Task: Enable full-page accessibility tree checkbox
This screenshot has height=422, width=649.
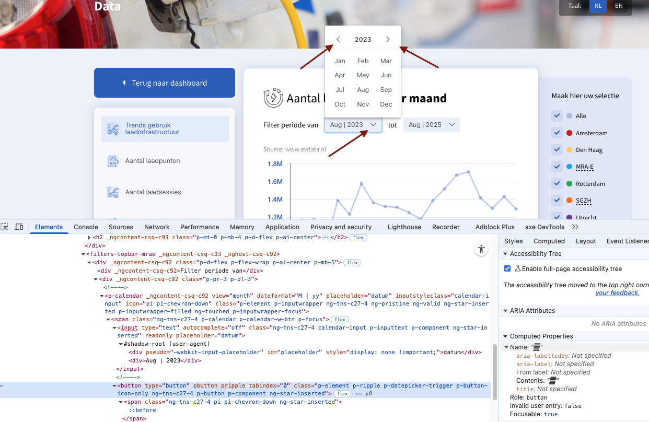Action: tap(507, 269)
